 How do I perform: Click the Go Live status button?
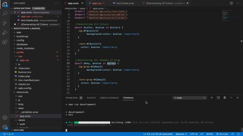click(x=222, y=134)
